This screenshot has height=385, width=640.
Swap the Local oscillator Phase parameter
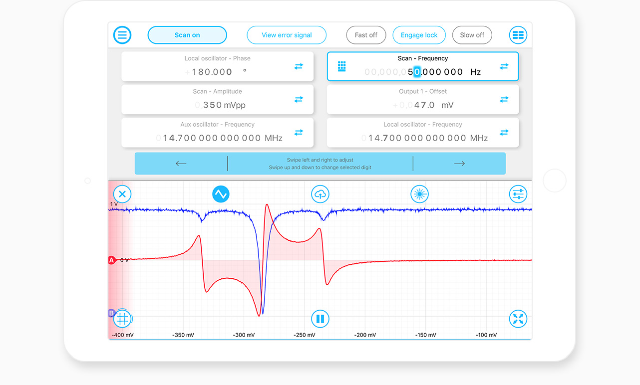(x=299, y=66)
